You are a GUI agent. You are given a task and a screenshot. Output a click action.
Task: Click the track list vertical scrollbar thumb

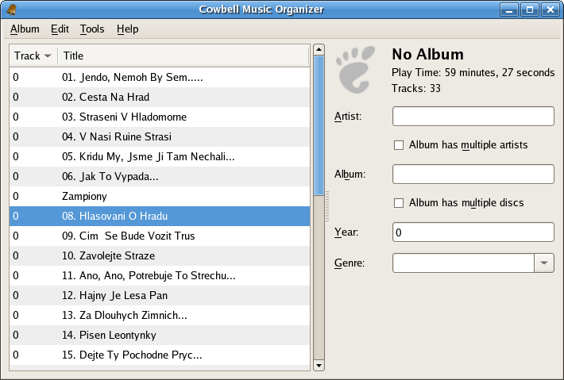[319, 125]
